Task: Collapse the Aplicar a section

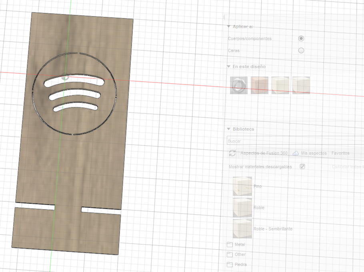Action: point(229,26)
